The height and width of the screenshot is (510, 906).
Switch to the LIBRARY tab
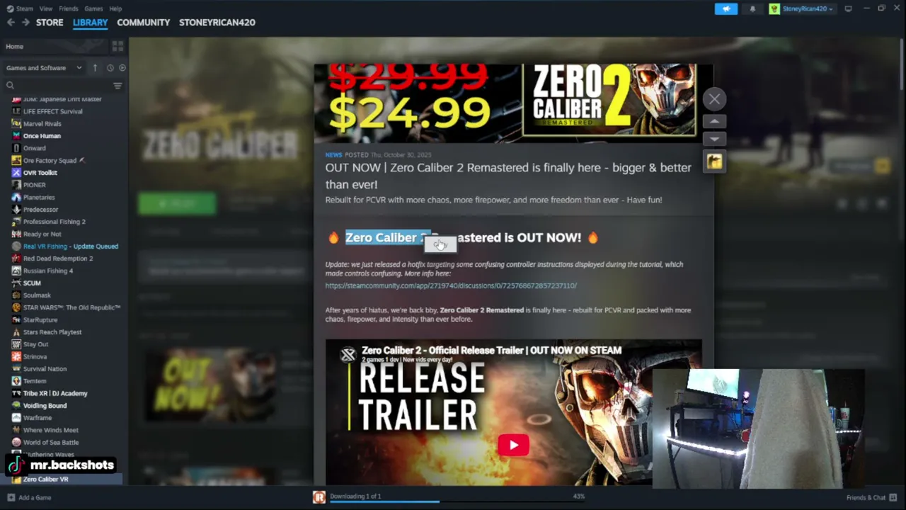(91, 23)
